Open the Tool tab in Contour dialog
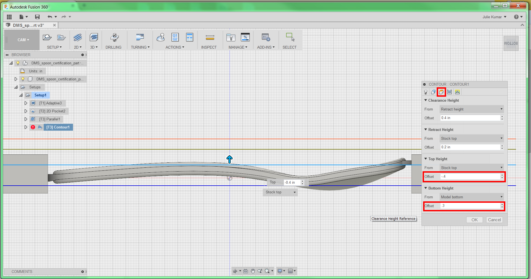531x279 pixels. tap(426, 92)
